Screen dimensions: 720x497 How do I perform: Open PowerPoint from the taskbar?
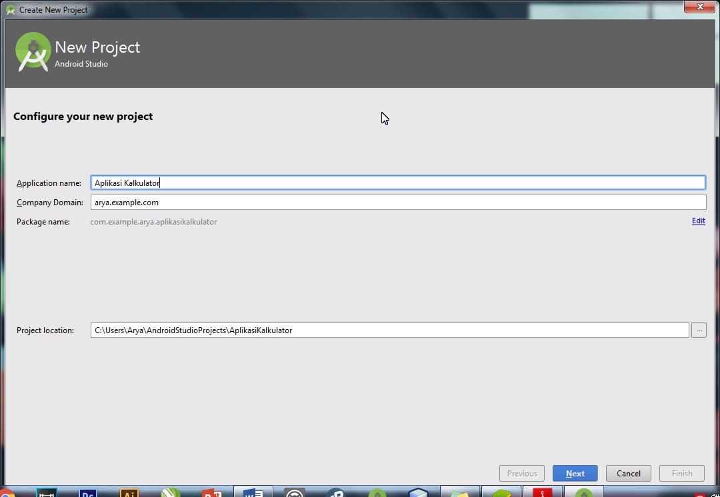(212, 492)
